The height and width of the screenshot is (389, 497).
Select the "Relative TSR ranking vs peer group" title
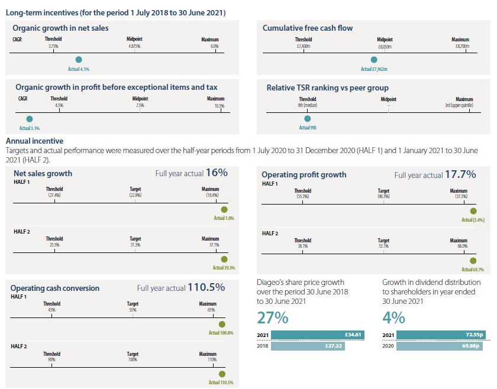pyautogui.click(x=327, y=87)
